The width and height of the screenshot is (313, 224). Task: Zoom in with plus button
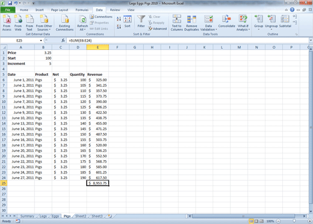tap(310, 221)
